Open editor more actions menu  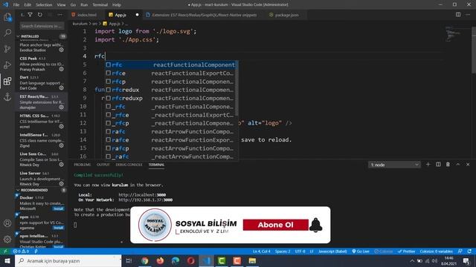point(468,15)
